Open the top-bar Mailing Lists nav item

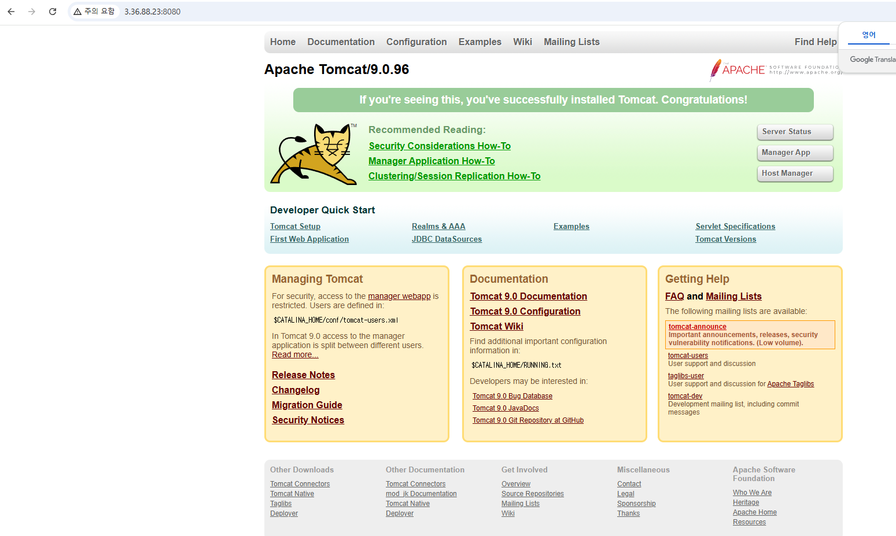pyautogui.click(x=571, y=42)
